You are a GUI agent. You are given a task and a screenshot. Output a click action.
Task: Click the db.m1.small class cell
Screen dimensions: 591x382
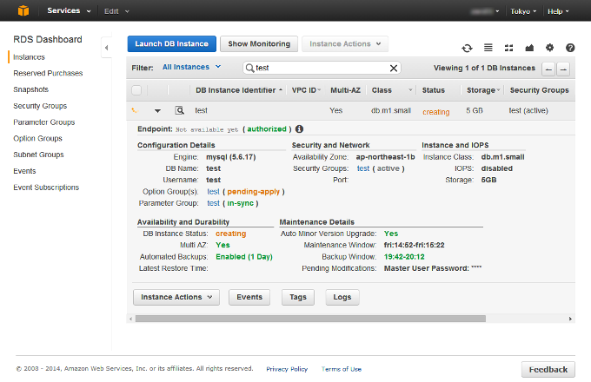(x=391, y=110)
